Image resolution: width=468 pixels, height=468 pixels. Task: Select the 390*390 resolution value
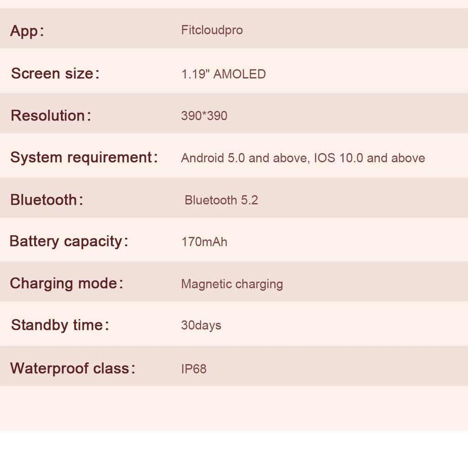[204, 116]
